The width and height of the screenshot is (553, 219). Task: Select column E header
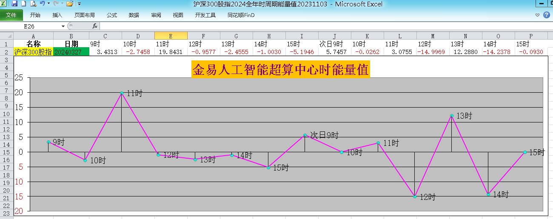171,36
